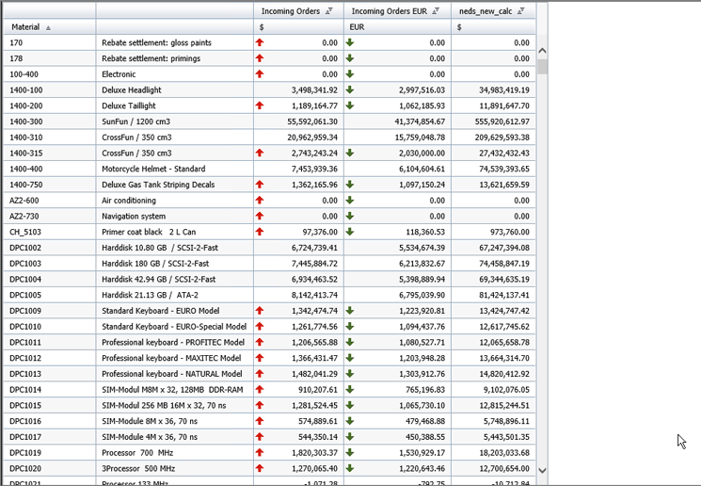The image size is (701, 486).
Task: Click red up arrow in Rebate settlement: gloss paints row
Action: tap(260, 42)
